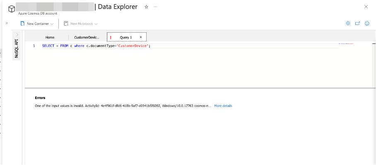Send feedback with the smiley icon

point(367,23)
